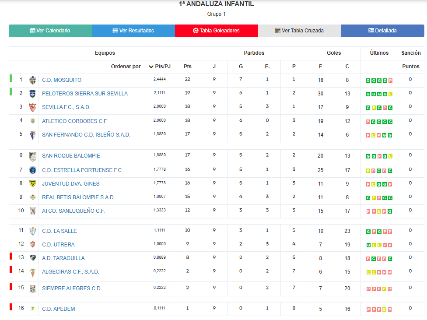Image resolution: width=427 pixels, height=320 pixels.
Task: Open the JUVENTUD DVA. GINES link
Action: point(70,184)
